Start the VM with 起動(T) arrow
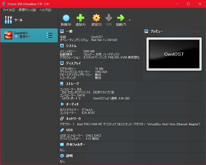This screenshot has height=165, width=206. (x=121, y=18)
